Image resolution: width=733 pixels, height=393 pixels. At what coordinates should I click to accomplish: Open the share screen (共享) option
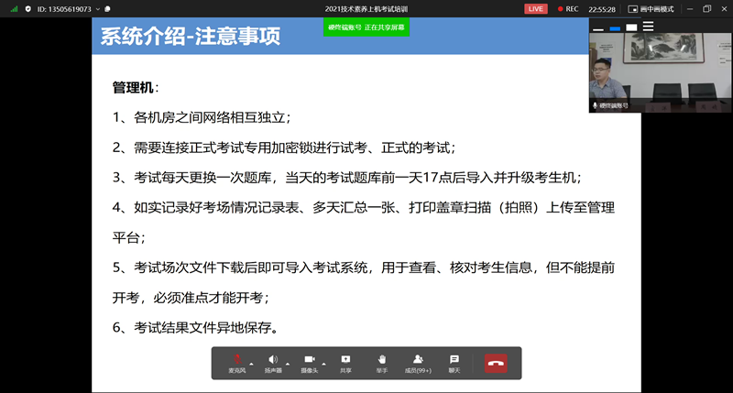[x=345, y=361]
